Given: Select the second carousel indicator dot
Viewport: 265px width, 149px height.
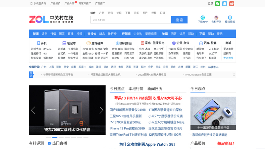Looking at the screenshot, I should (55, 137).
